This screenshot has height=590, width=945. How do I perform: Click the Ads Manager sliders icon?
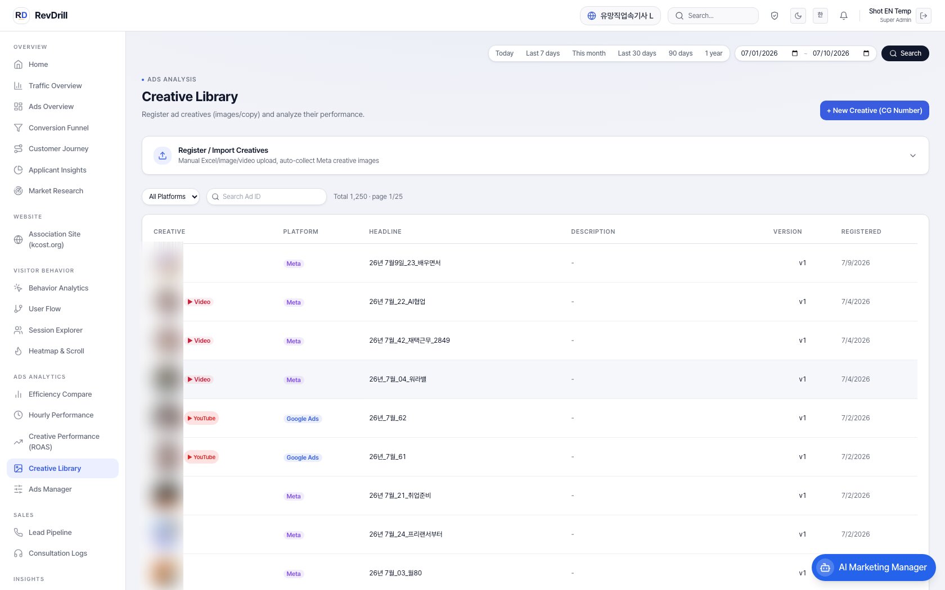point(18,489)
